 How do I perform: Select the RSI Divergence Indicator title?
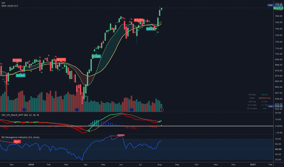point(20,137)
